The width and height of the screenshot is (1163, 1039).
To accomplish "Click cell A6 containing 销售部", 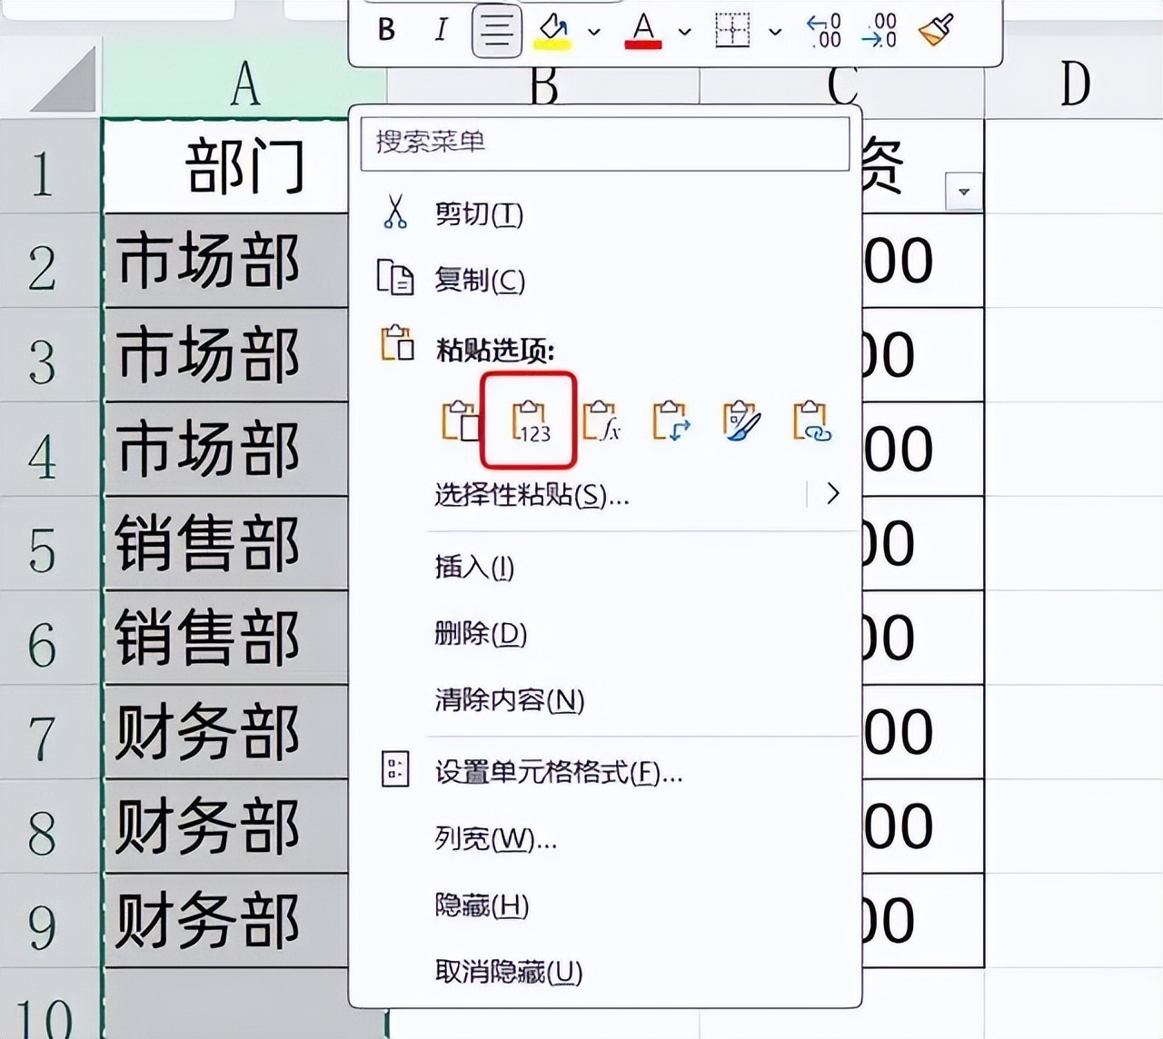I will point(227,639).
